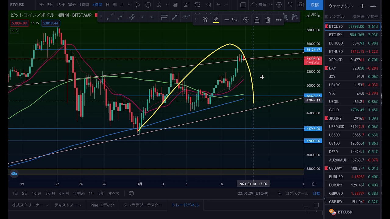The height and width of the screenshot is (219, 390).
Task: Set range to 年初来
Action: pyautogui.click(x=79, y=193)
